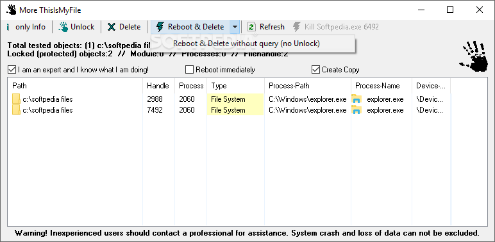Click the handle value 7492
495x242 pixels.
(155, 110)
